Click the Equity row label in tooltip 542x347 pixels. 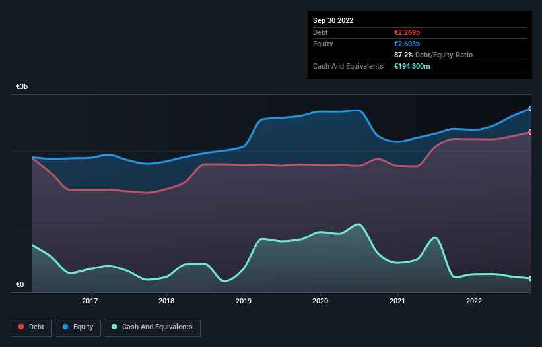323,44
